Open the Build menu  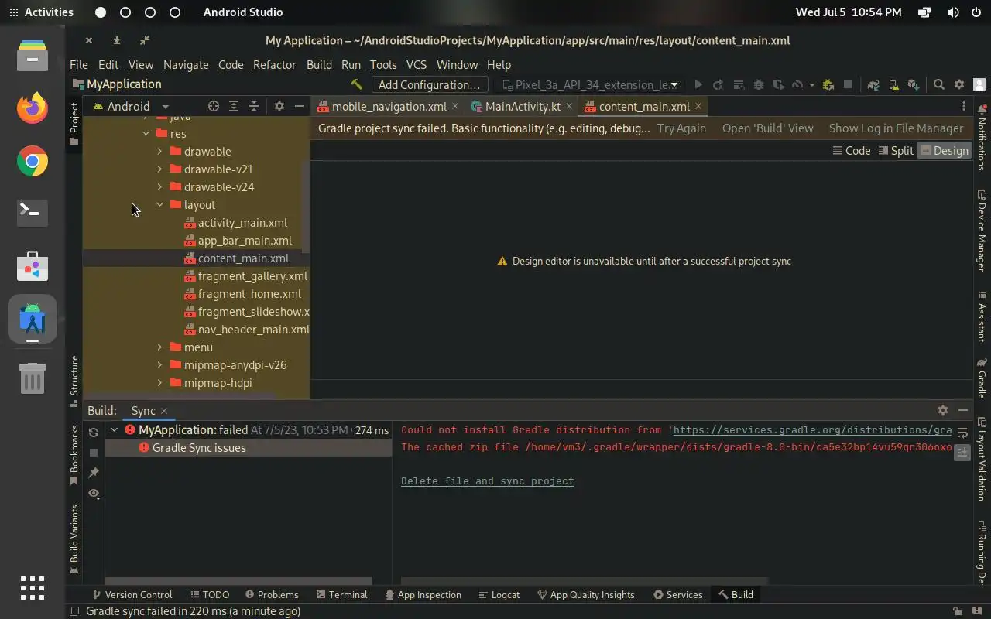tap(319, 65)
